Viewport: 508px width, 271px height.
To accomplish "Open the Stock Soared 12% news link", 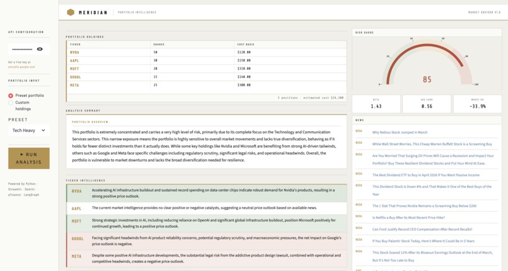I will point(432,257).
